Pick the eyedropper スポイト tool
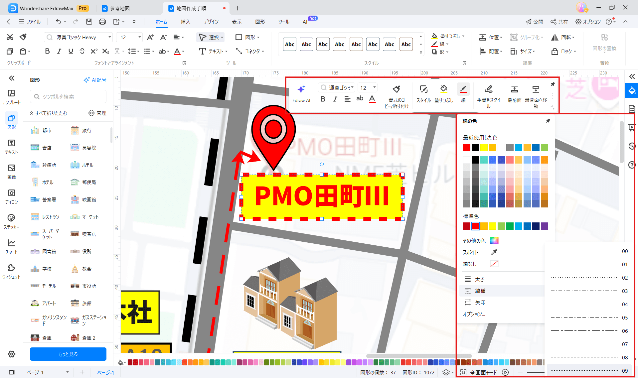The height and width of the screenshot is (378, 638). [x=494, y=252]
